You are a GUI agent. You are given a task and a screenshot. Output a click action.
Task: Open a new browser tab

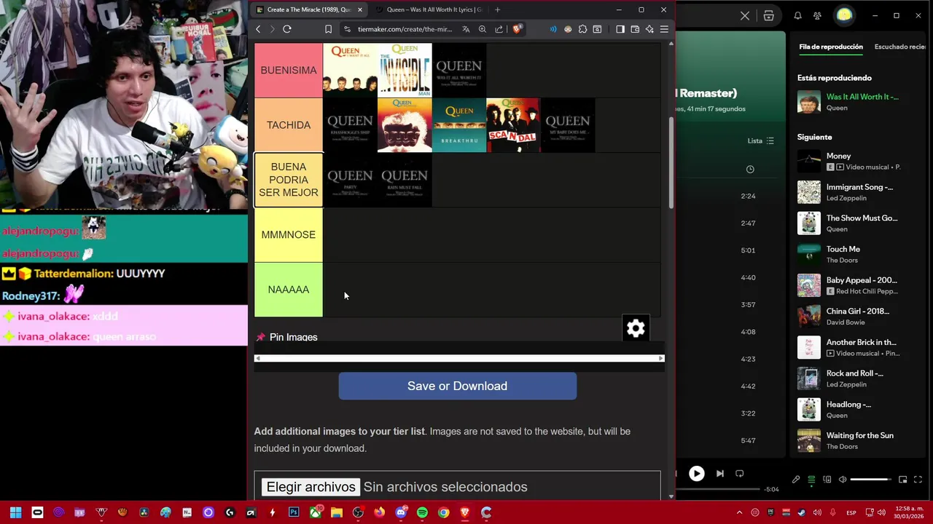(497, 9)
